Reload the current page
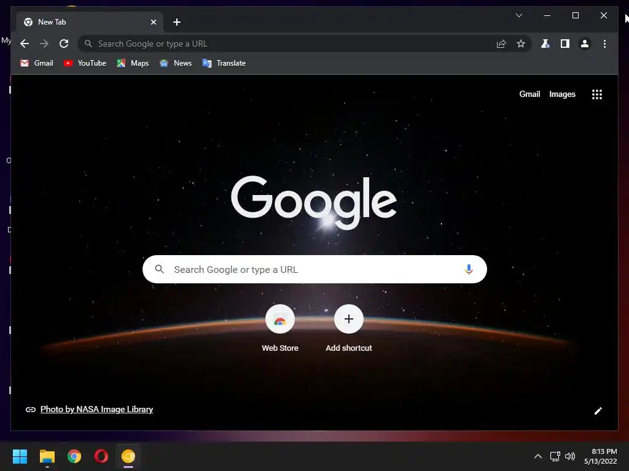The height and width of the screenshot is (471, 629). coord(64,44)
